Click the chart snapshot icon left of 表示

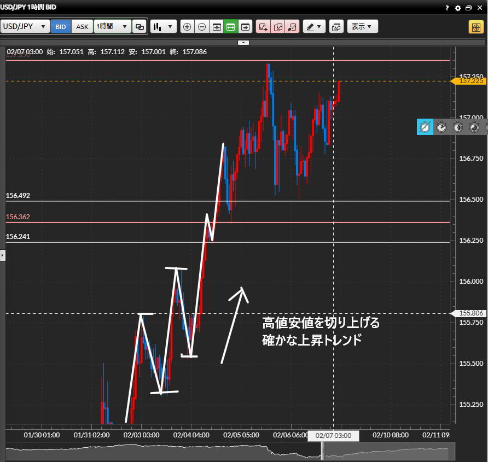pyautogui.click(x=336, y=27)
